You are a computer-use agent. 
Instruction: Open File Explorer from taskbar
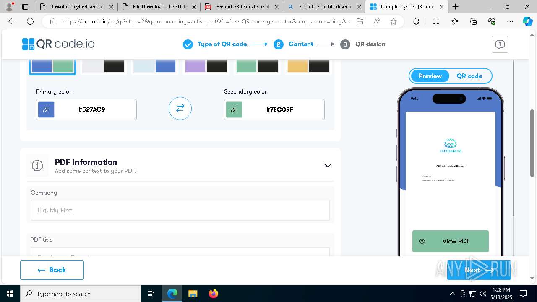(193, 294)
